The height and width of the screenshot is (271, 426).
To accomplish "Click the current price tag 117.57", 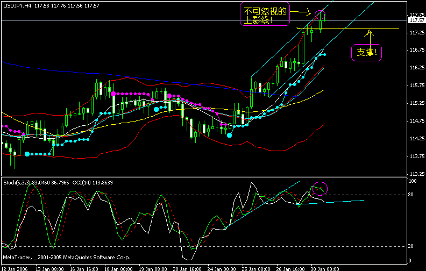I will tap(417, 20).
